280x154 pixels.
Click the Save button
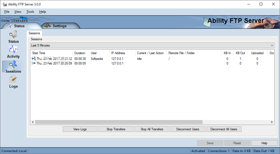click(210, 143)
